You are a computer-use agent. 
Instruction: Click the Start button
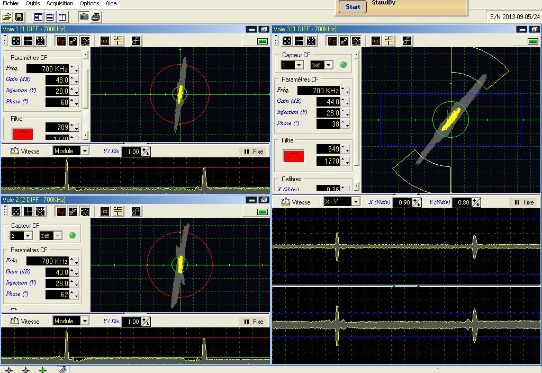(x=353, y=7)
